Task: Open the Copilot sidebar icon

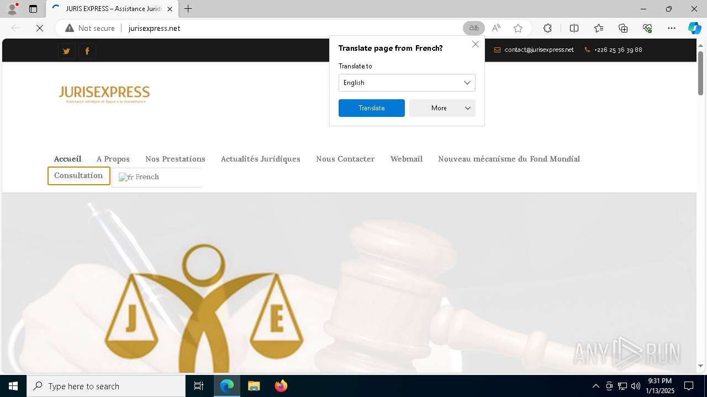Action: pos(694,28)
